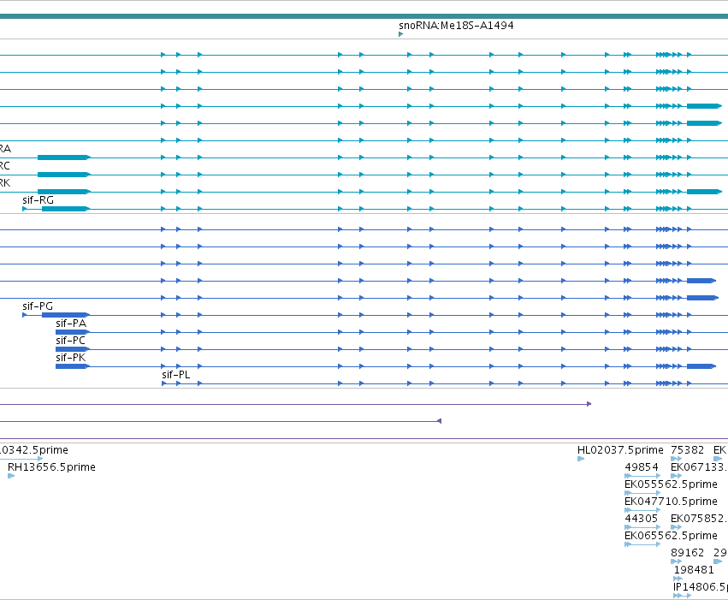This screenshot has width=728, height=600.
Task: Select the alignment glyph beneath 44305
Action: 642,527
